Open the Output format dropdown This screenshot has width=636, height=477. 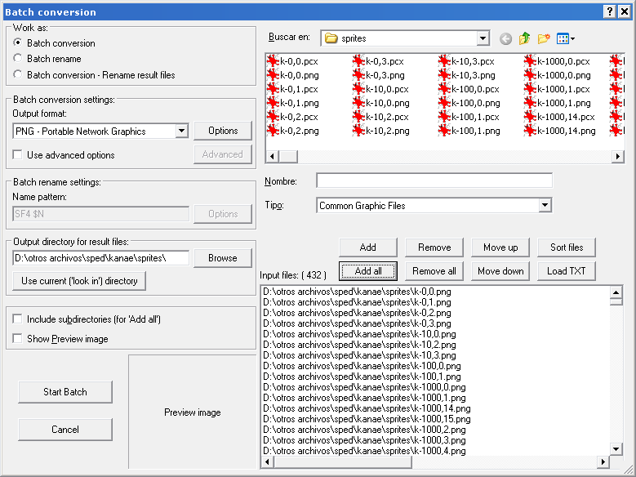click(181, 132)
